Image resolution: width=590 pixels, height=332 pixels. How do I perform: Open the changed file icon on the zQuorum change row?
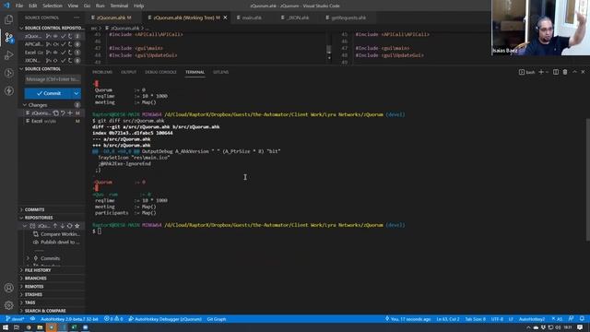[55, 113]
